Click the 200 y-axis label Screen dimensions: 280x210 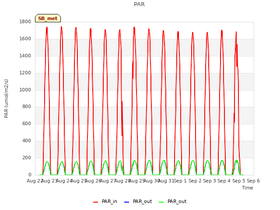[x=27, y=157]
